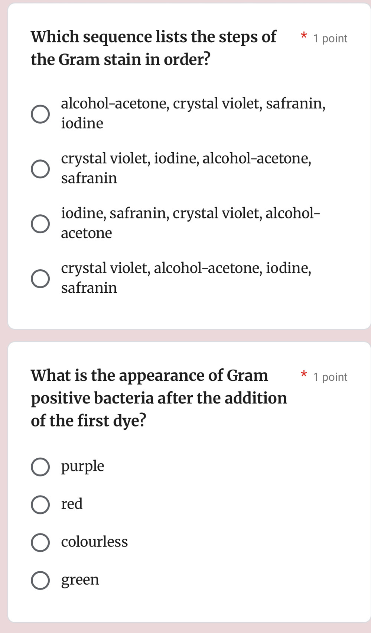
Task: Select answer 'crystal violet, alcohol-acetone, iodine, safranin'
Action: (x=41, y=278)
